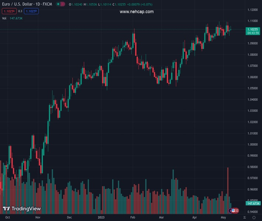
Task: Click the US flag economic event marker
Action: [234, 210]
